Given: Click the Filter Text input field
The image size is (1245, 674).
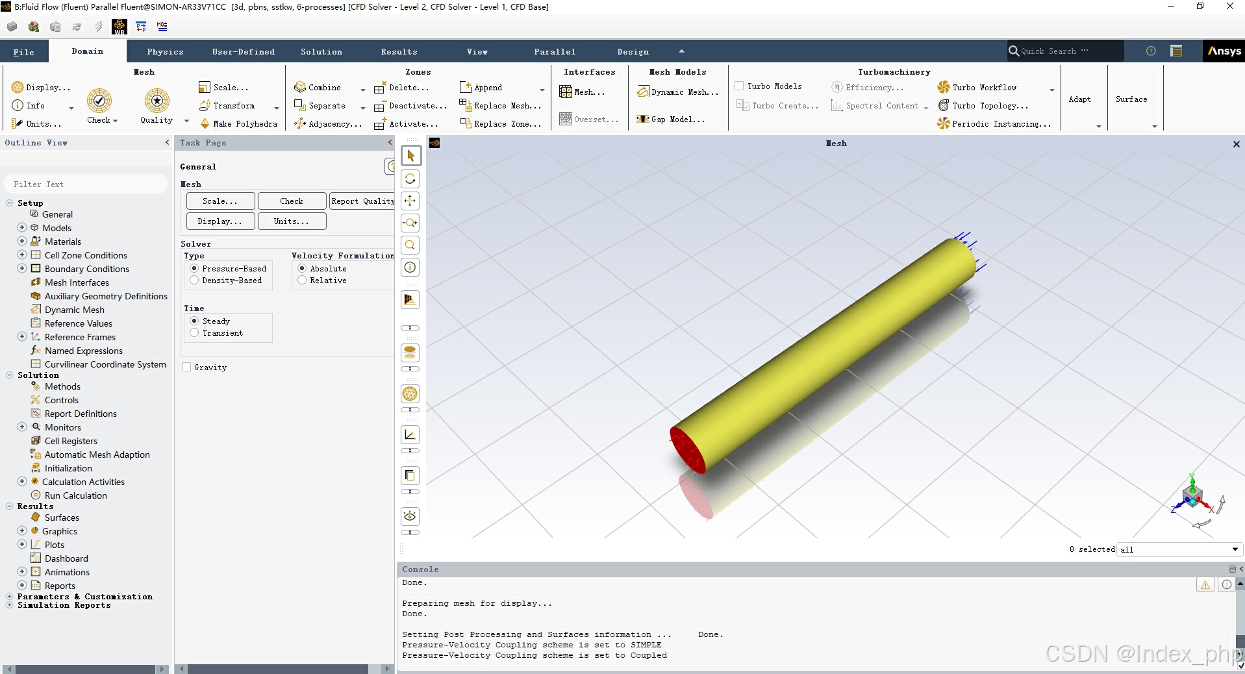Looking at the screenshot, I should pos(86,184).
